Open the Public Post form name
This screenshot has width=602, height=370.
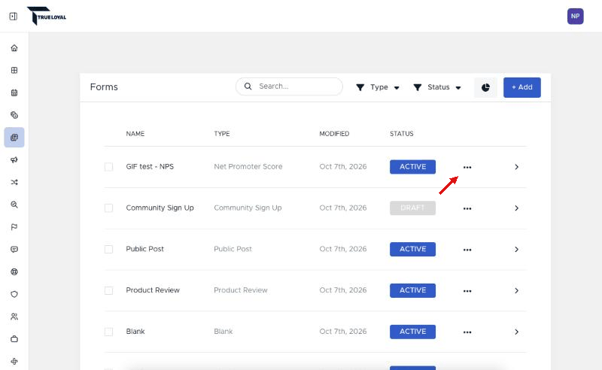pos(144,249)
